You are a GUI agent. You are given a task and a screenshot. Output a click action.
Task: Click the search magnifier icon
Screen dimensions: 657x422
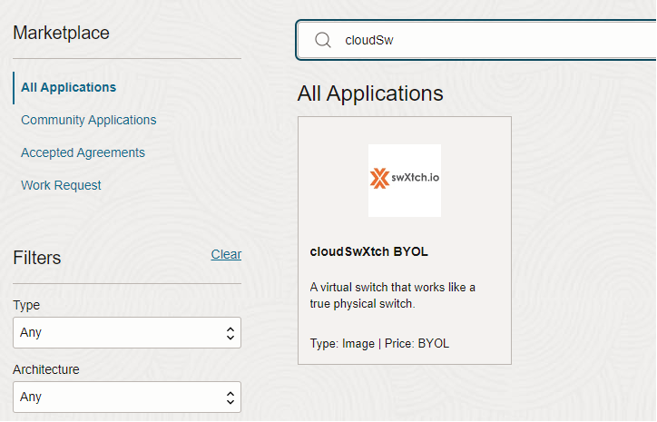point(322,40)
